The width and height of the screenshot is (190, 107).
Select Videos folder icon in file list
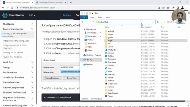(x=106, y=96)
